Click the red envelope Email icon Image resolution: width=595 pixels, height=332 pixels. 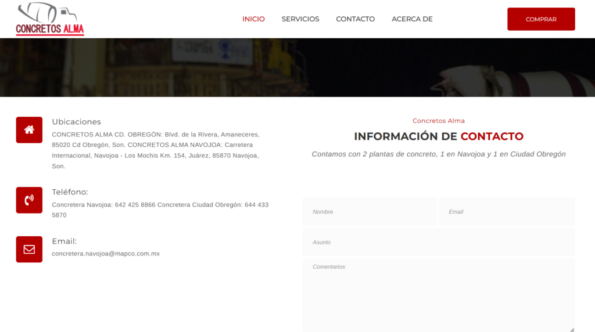coord(29,250)
